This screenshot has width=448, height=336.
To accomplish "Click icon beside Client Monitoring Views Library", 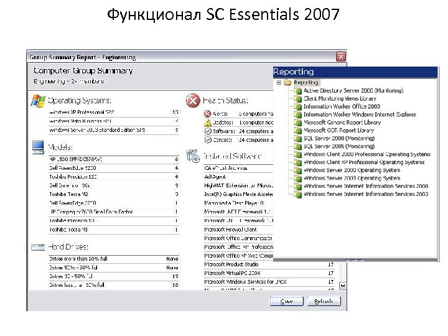I will point(298,99).
